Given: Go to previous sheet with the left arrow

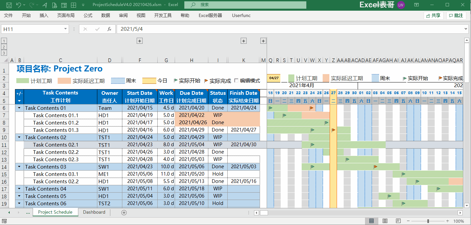Looking at the screenshot, I should [x=9, y=212].
